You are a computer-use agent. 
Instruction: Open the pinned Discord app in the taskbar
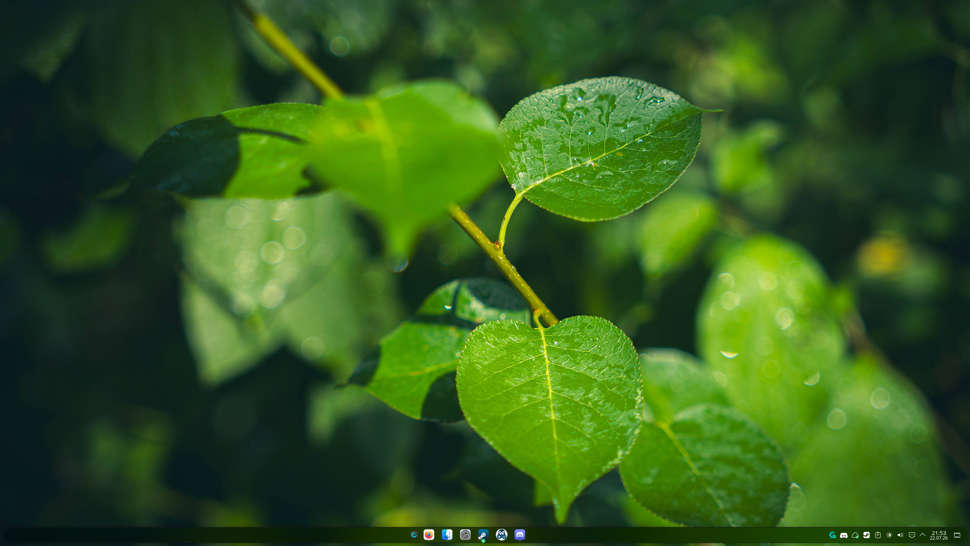click(x=519, y=535)
